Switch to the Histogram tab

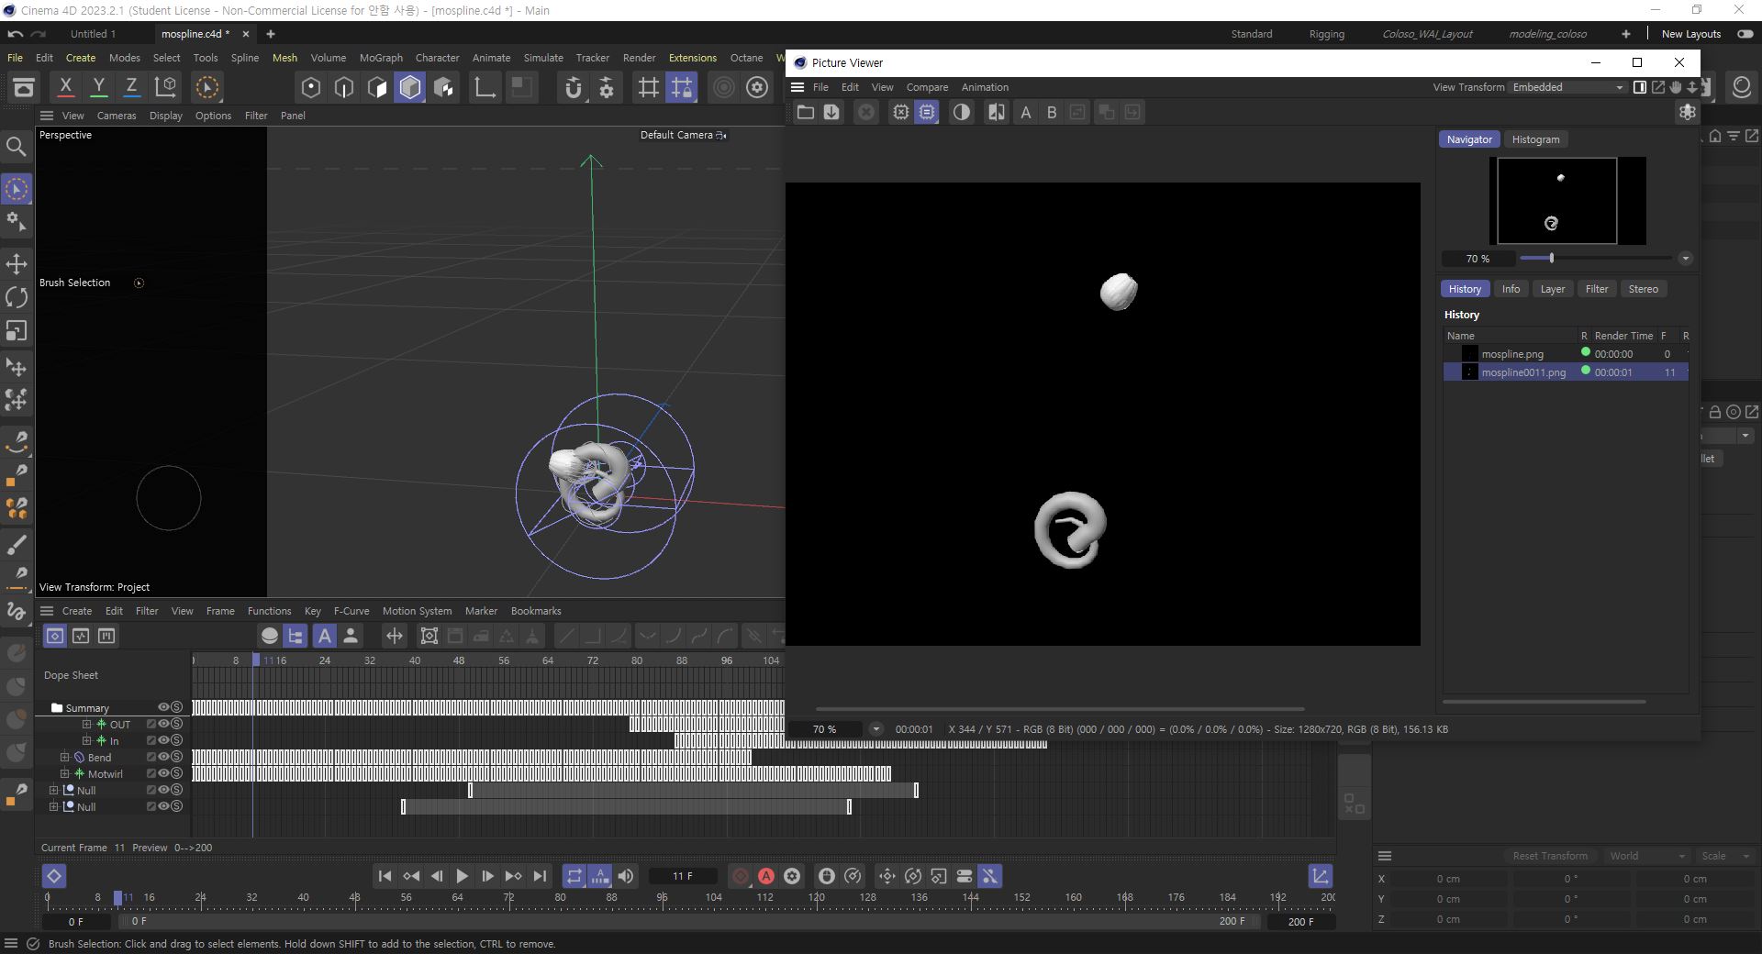pos(1535,139)
